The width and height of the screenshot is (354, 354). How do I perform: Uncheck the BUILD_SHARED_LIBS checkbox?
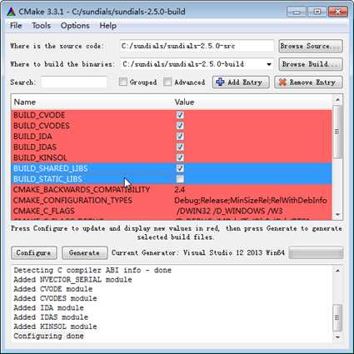(x=180, y=168)
